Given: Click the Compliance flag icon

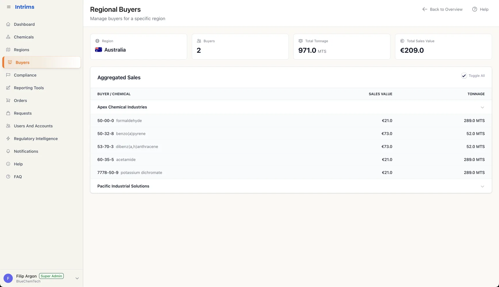Looking at the screenshot, I should click(x=8, y=75).
